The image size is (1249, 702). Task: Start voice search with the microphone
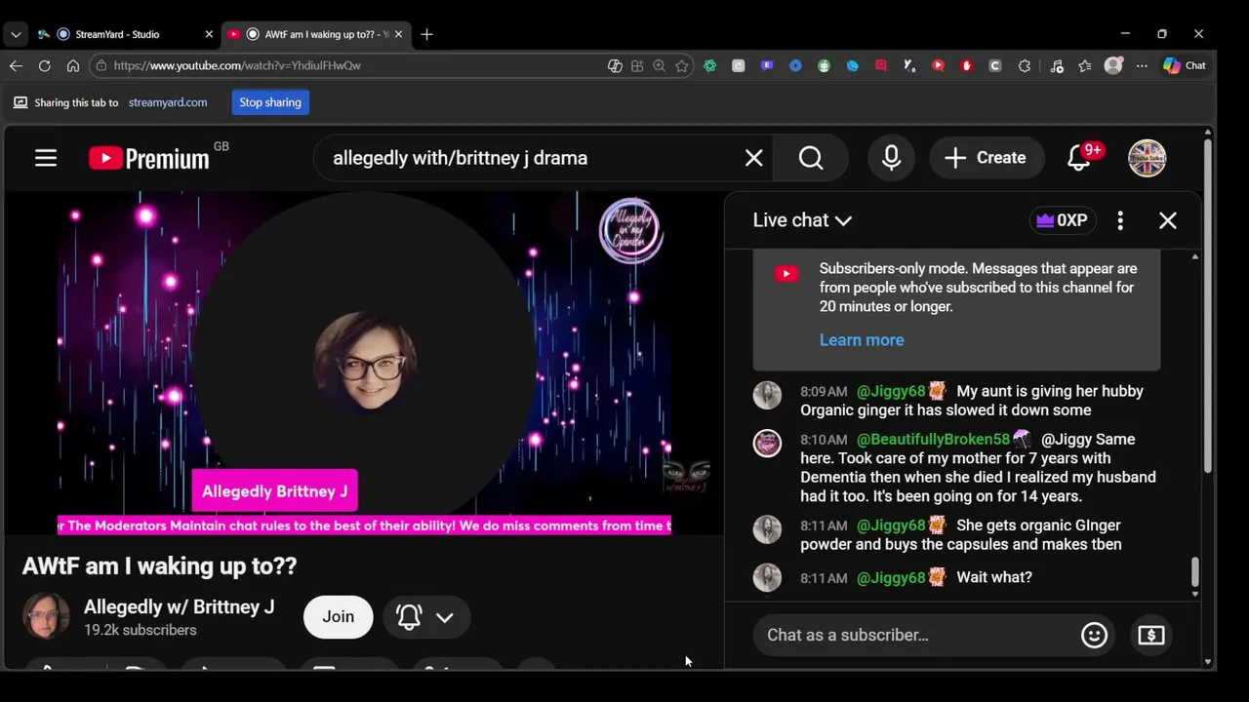click(891, 158)
